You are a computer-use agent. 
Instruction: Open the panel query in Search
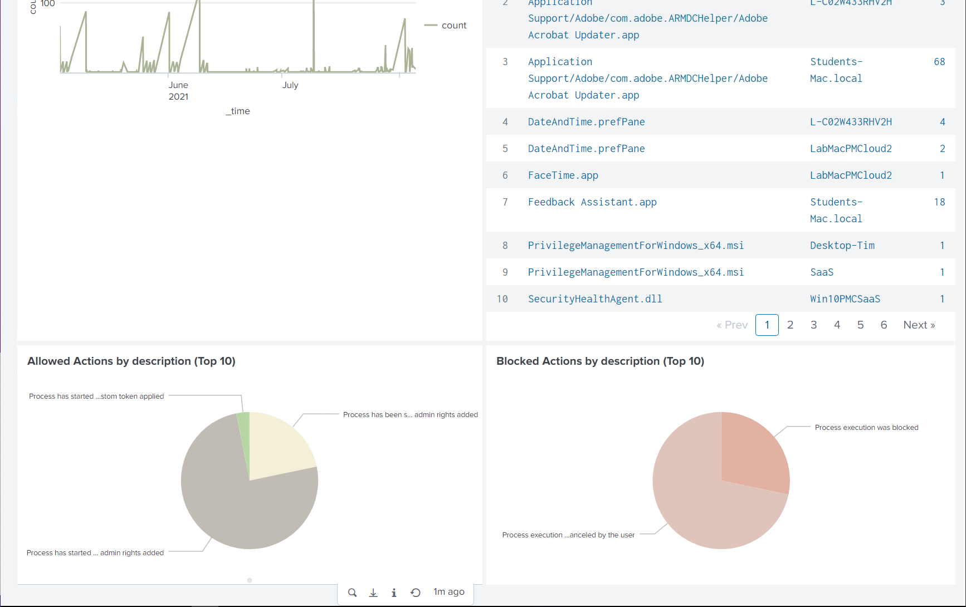pos(352,593)
